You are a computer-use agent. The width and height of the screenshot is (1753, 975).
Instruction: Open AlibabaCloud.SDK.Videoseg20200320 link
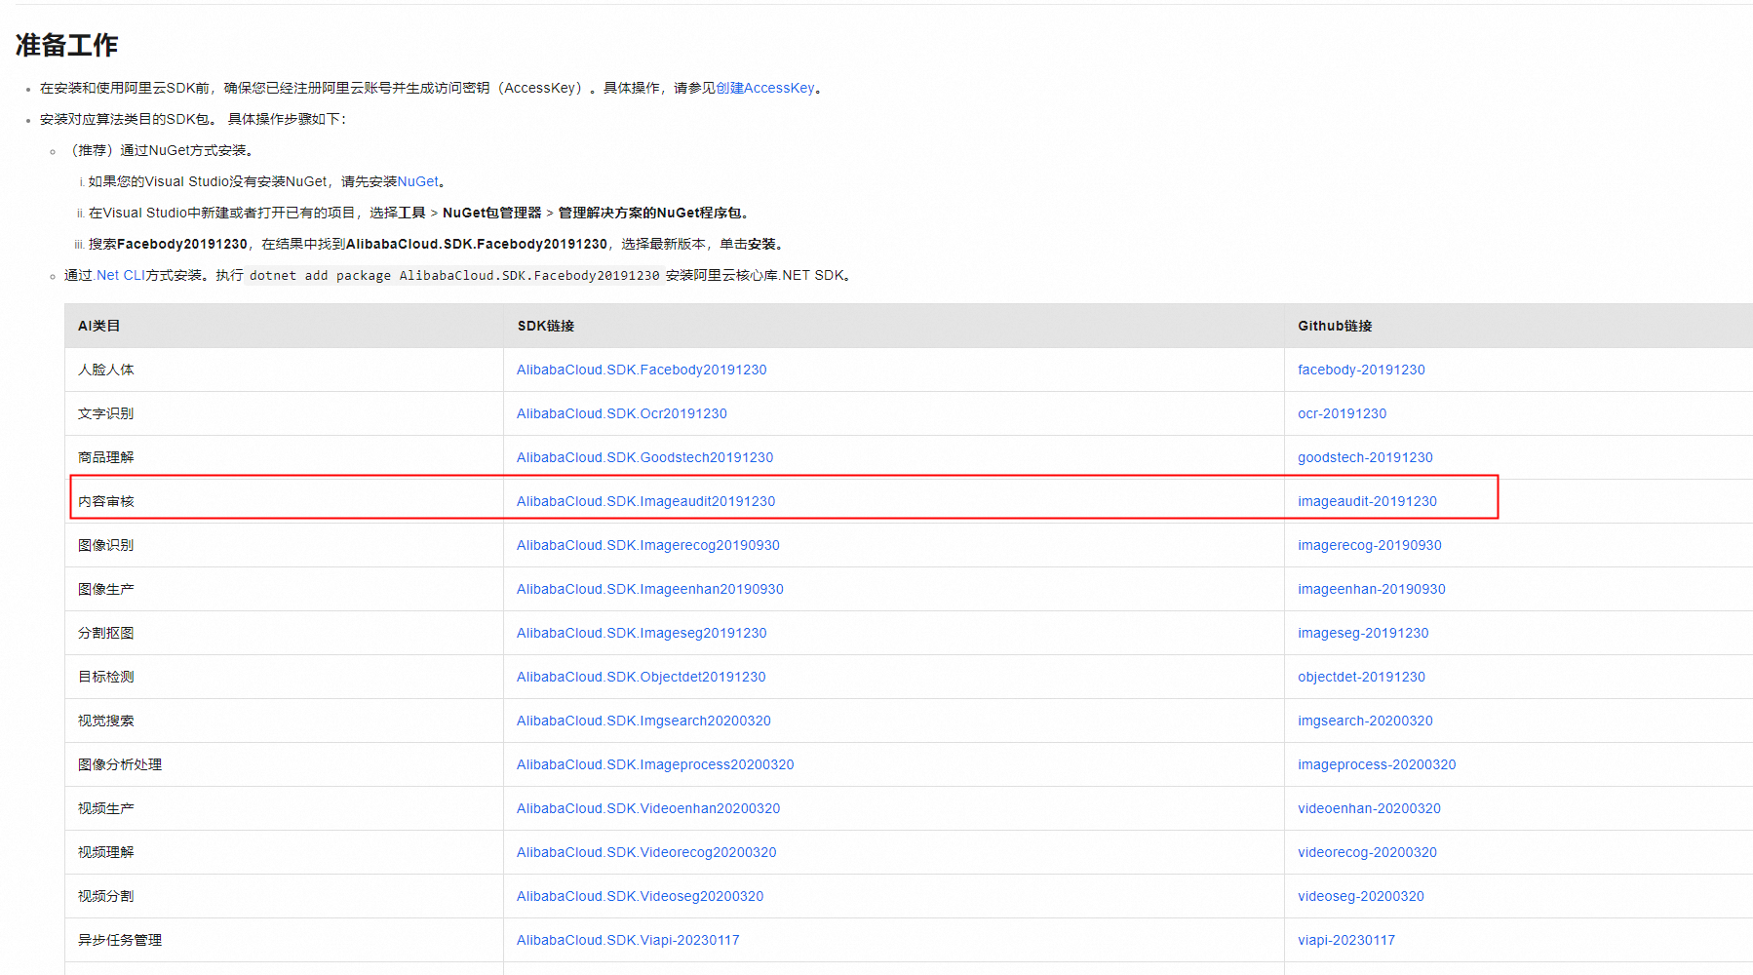pyautogui.click(x=641, y=896)
